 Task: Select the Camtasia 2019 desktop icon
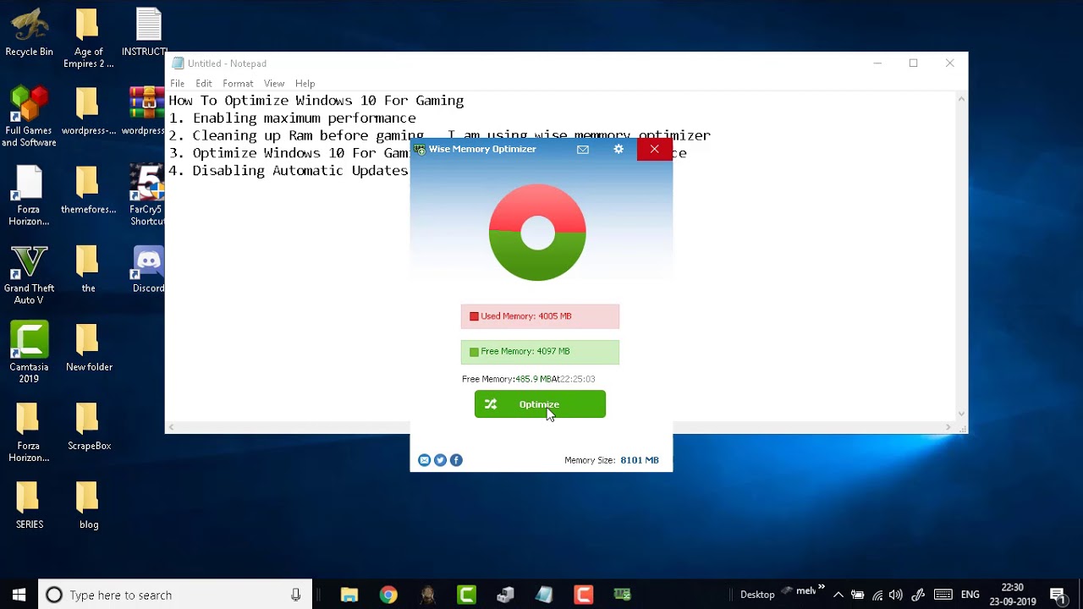tap(30, 353)
